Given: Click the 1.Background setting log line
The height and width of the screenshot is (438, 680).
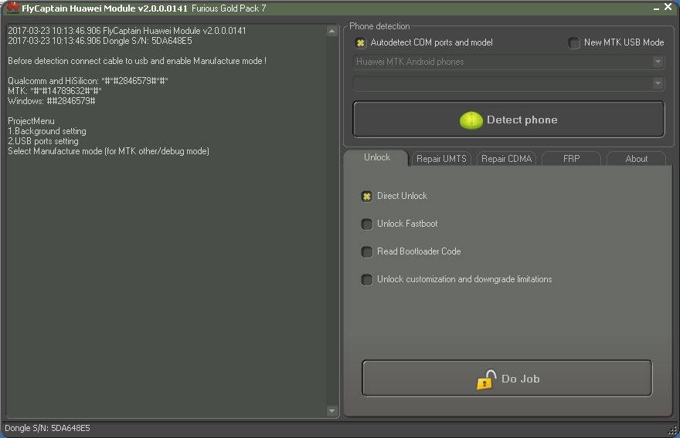Looking at the screenshot, I should 47,131.
